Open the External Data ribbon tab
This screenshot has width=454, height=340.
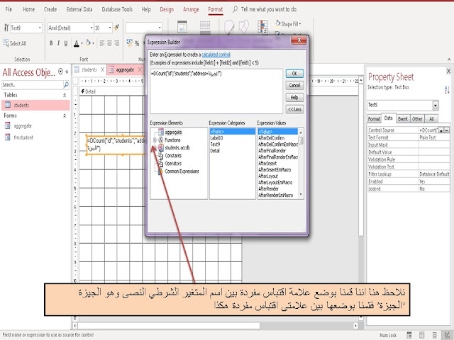(x=79, y=9)
